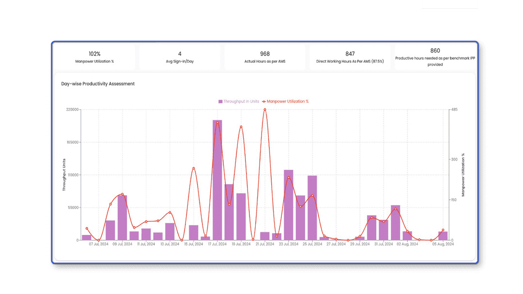523x294 pixels.
Task: Click the utilization line peak at 21 Jul
Action: [265, 110]
